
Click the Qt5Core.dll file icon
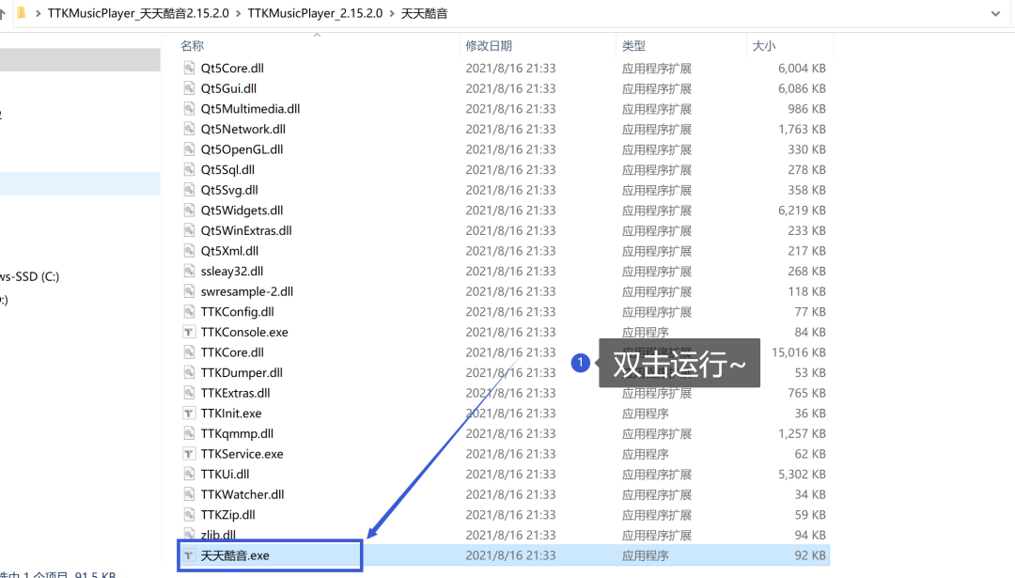(x=188, y=68)
